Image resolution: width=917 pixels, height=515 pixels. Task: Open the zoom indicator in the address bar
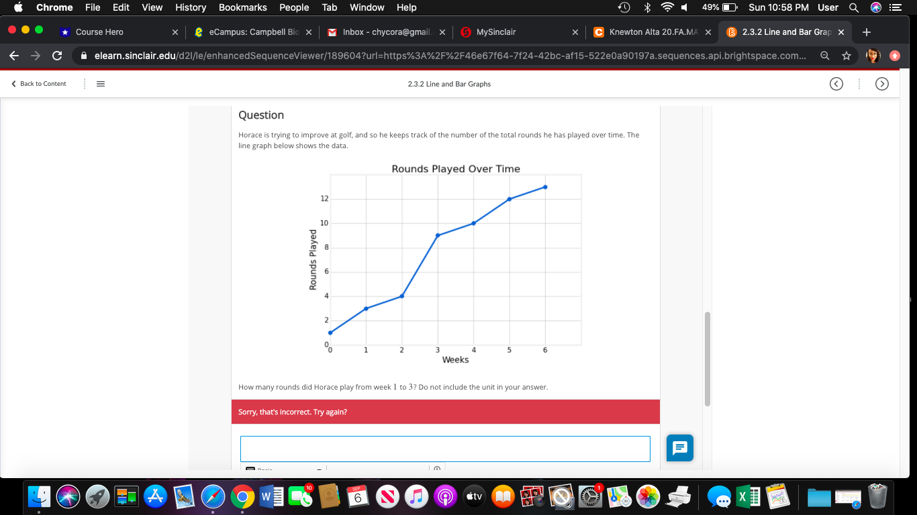pos(825,56)
